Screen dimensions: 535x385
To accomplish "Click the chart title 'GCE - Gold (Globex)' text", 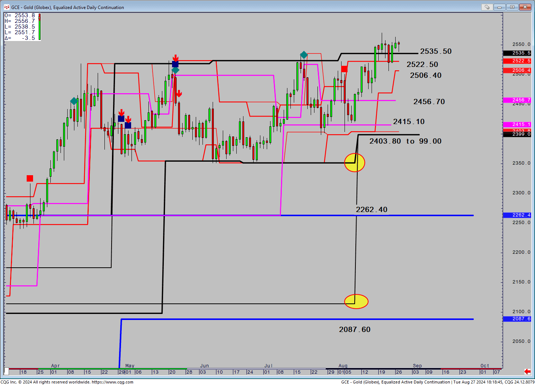I will (31, 8).
